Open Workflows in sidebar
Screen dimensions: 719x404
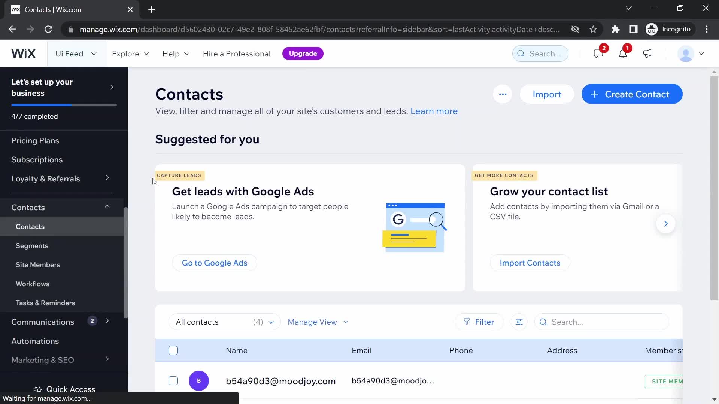tap(33, 284)
